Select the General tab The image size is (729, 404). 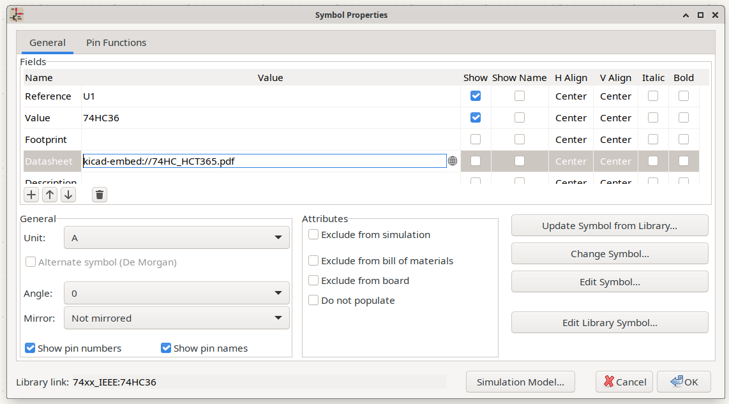[x=47, y=43]
